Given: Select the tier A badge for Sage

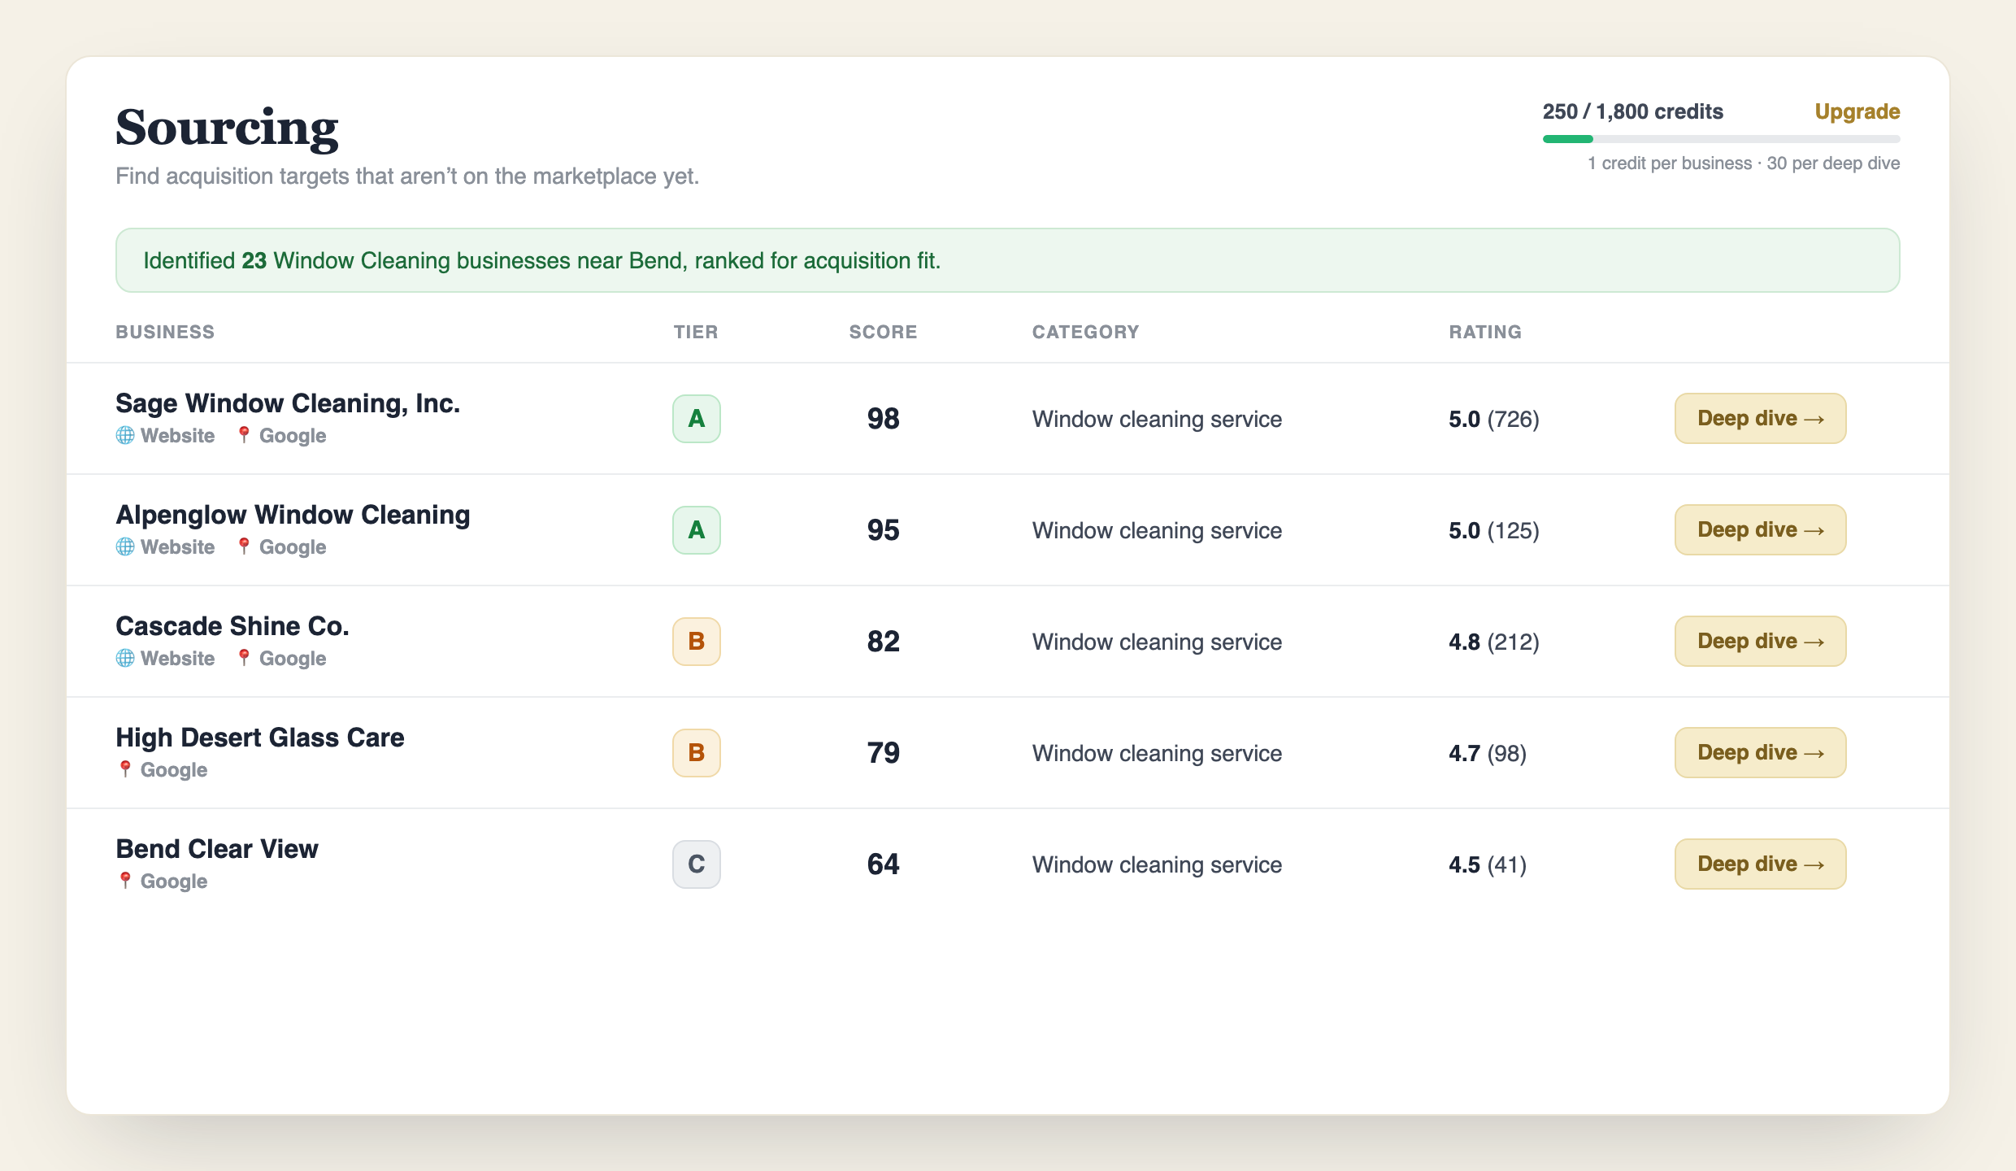Looking at the screenshot, I should pos(697,419).
